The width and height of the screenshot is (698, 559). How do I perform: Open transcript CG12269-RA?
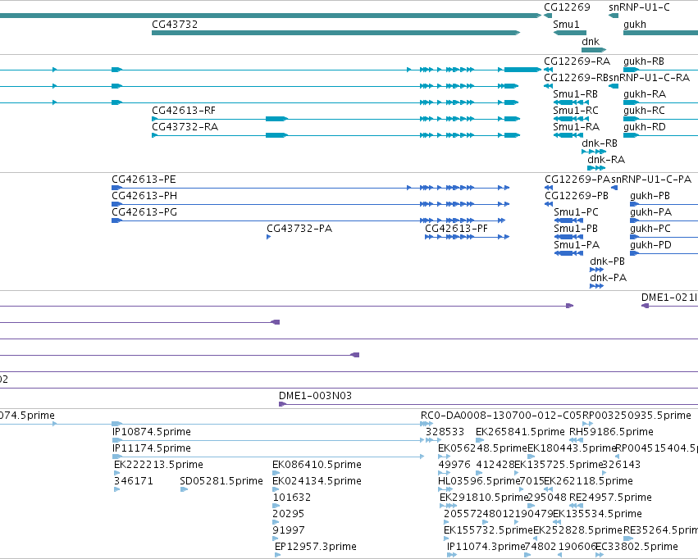(x=577, y=61)
